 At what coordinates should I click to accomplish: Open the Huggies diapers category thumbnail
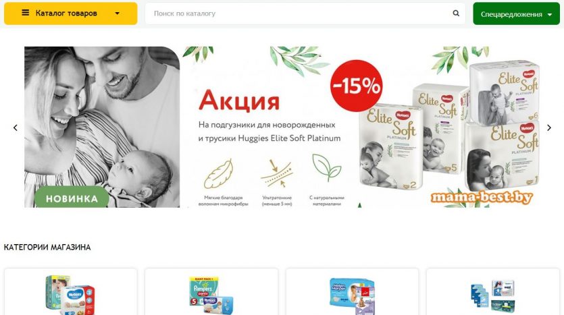pyautogui.click(x=70, y=294)
